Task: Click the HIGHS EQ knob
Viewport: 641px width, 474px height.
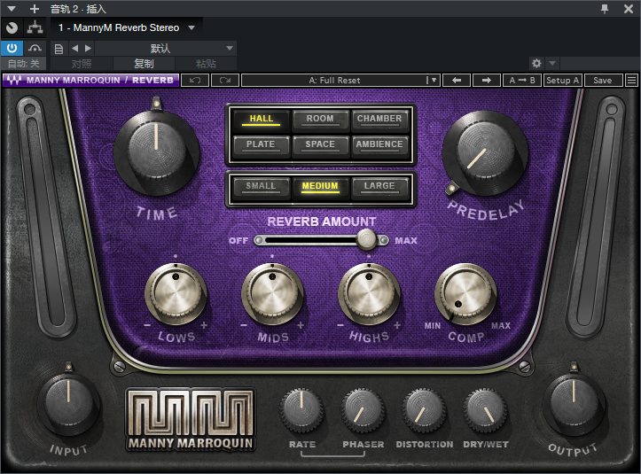Action: pos(369,294)
